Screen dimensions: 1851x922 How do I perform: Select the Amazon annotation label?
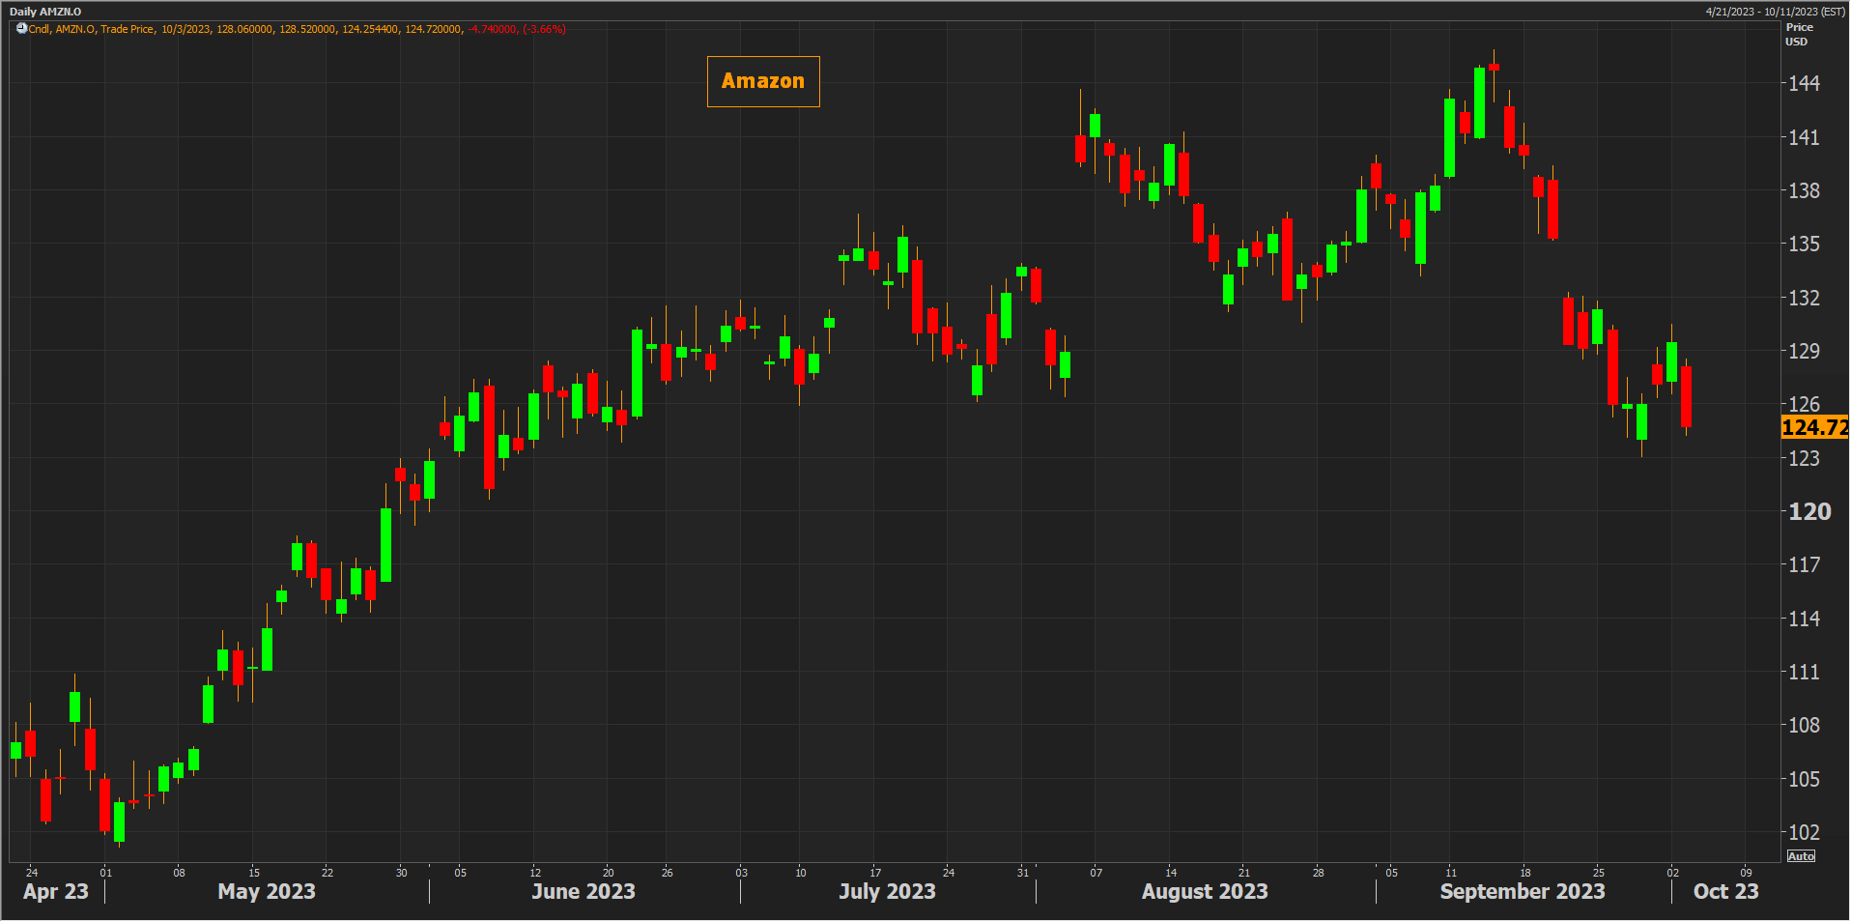tap(762, 81)
